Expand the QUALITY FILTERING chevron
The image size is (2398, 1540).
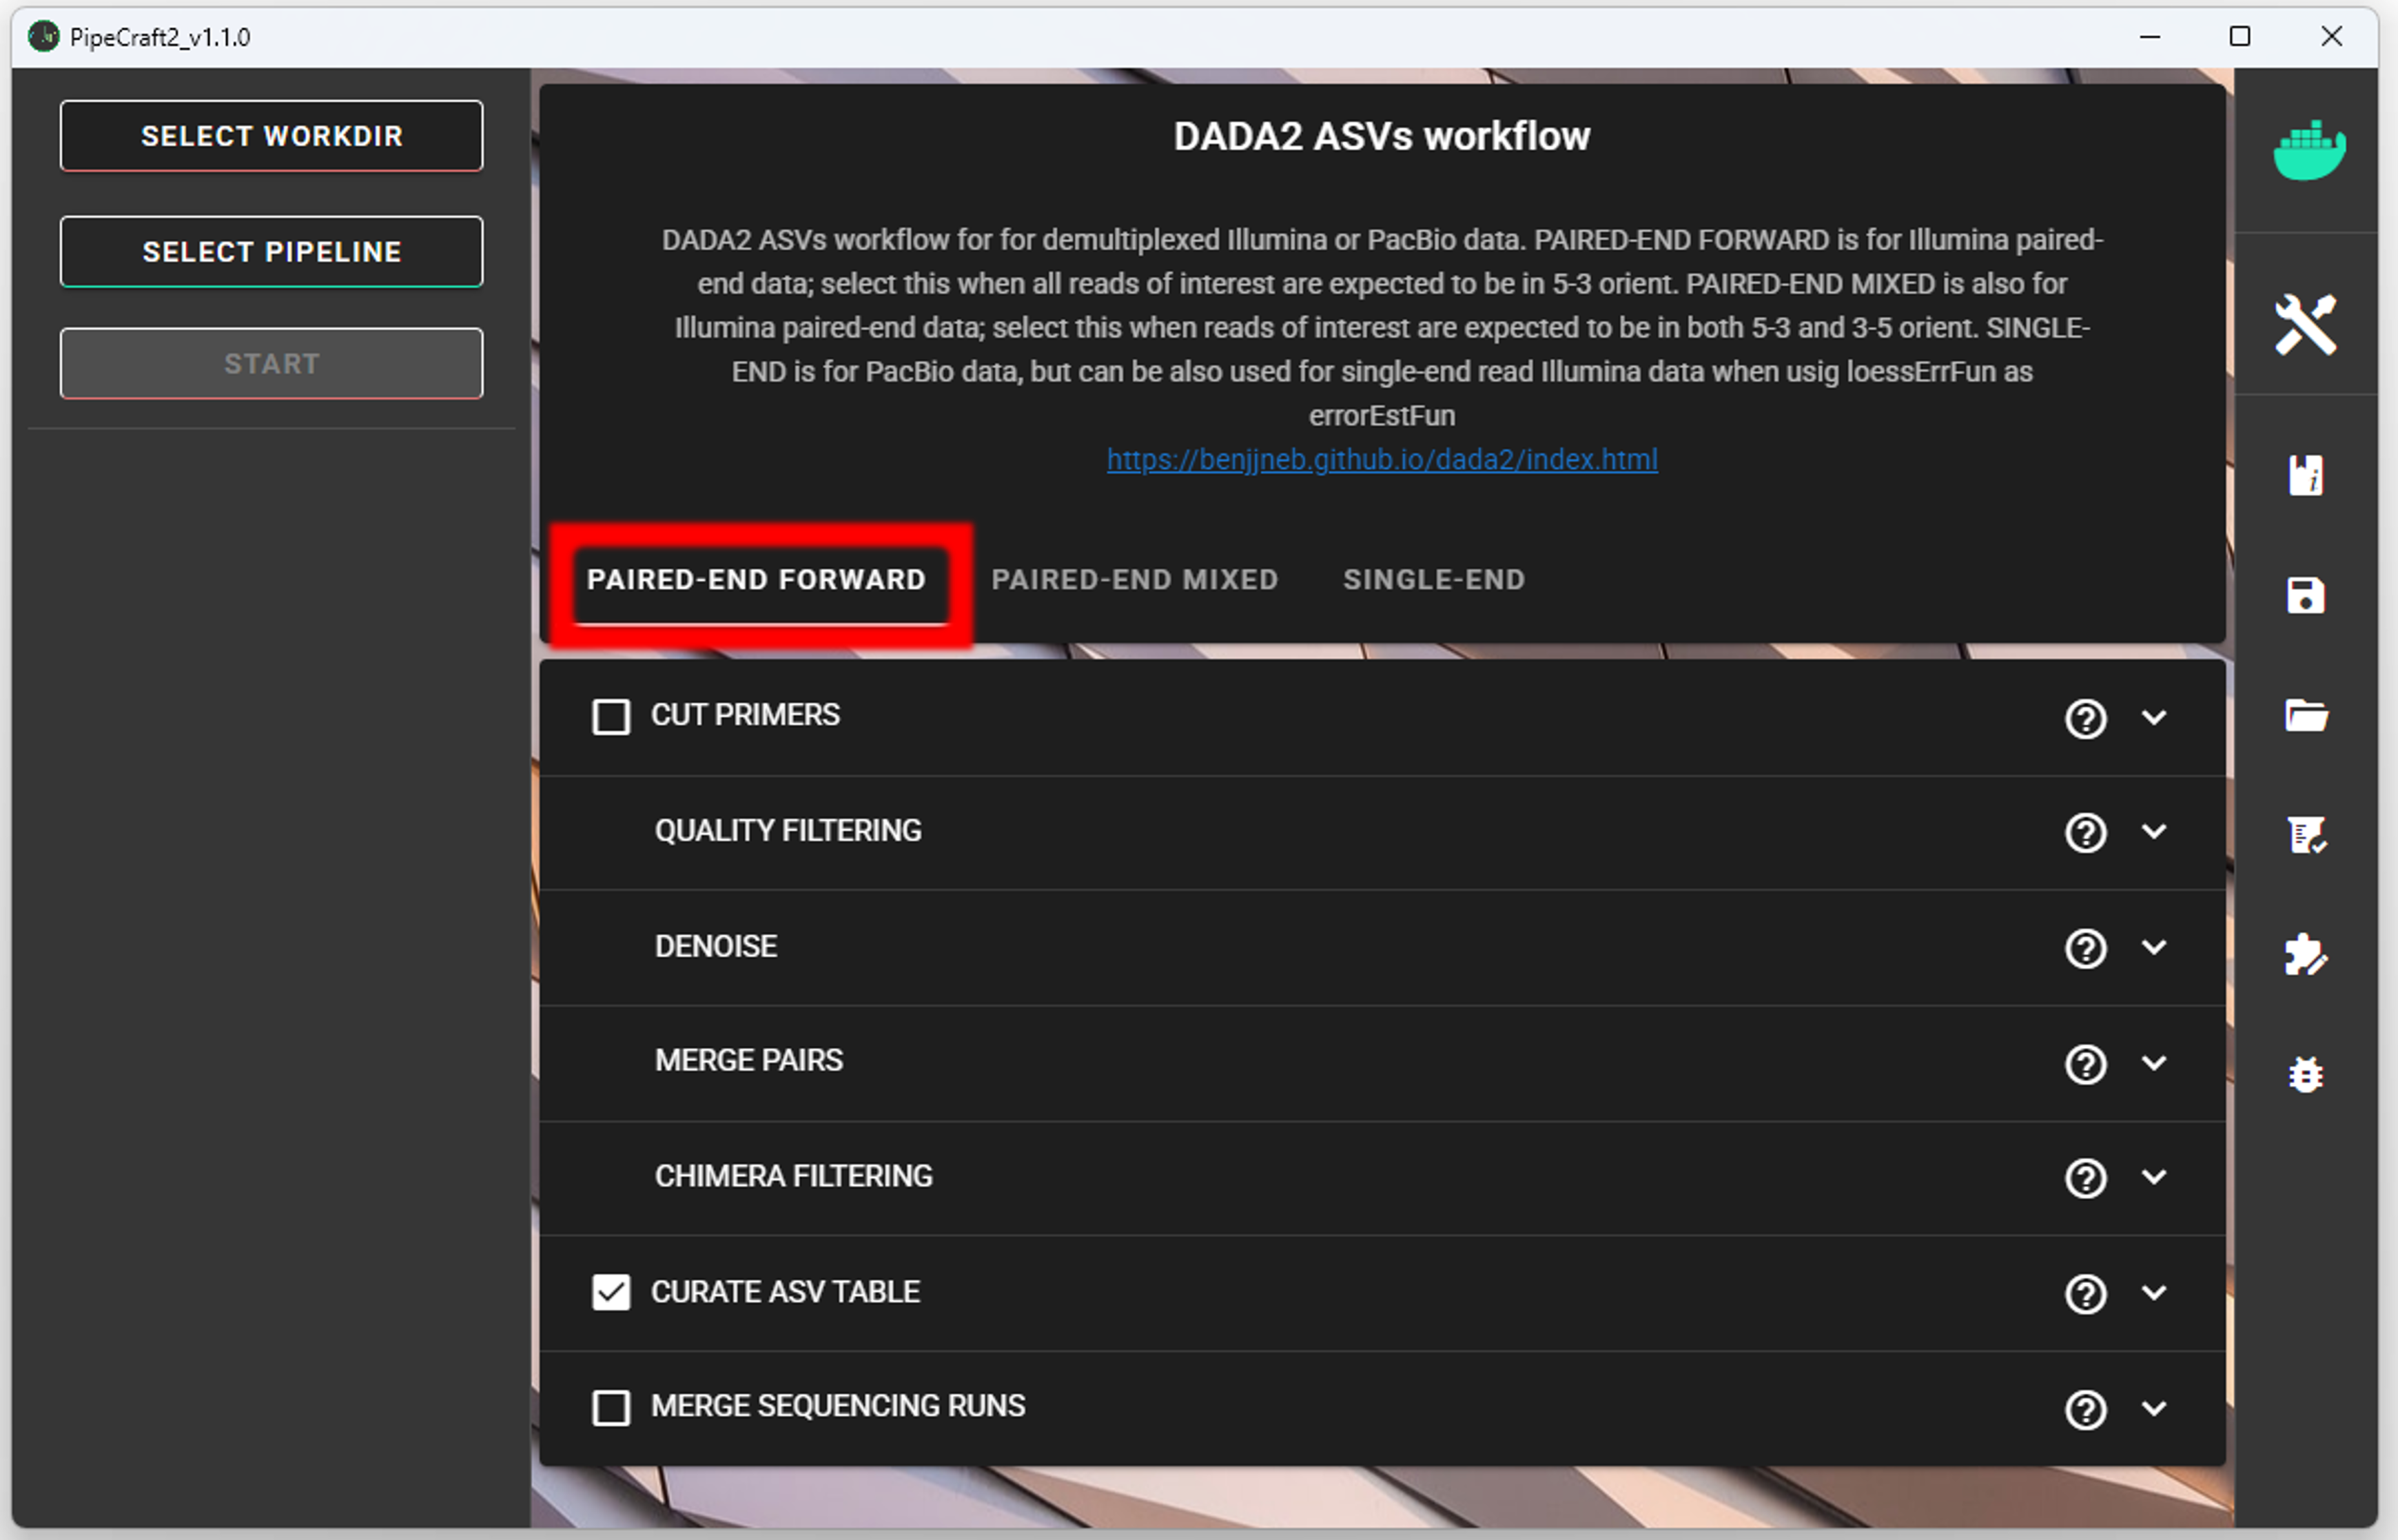[x=2154, y=831]
